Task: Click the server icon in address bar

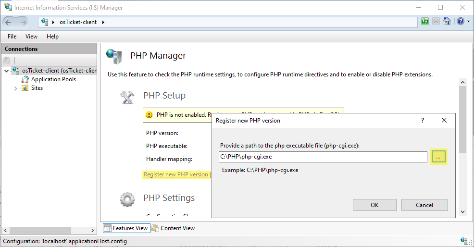Action: click(45, 22)
